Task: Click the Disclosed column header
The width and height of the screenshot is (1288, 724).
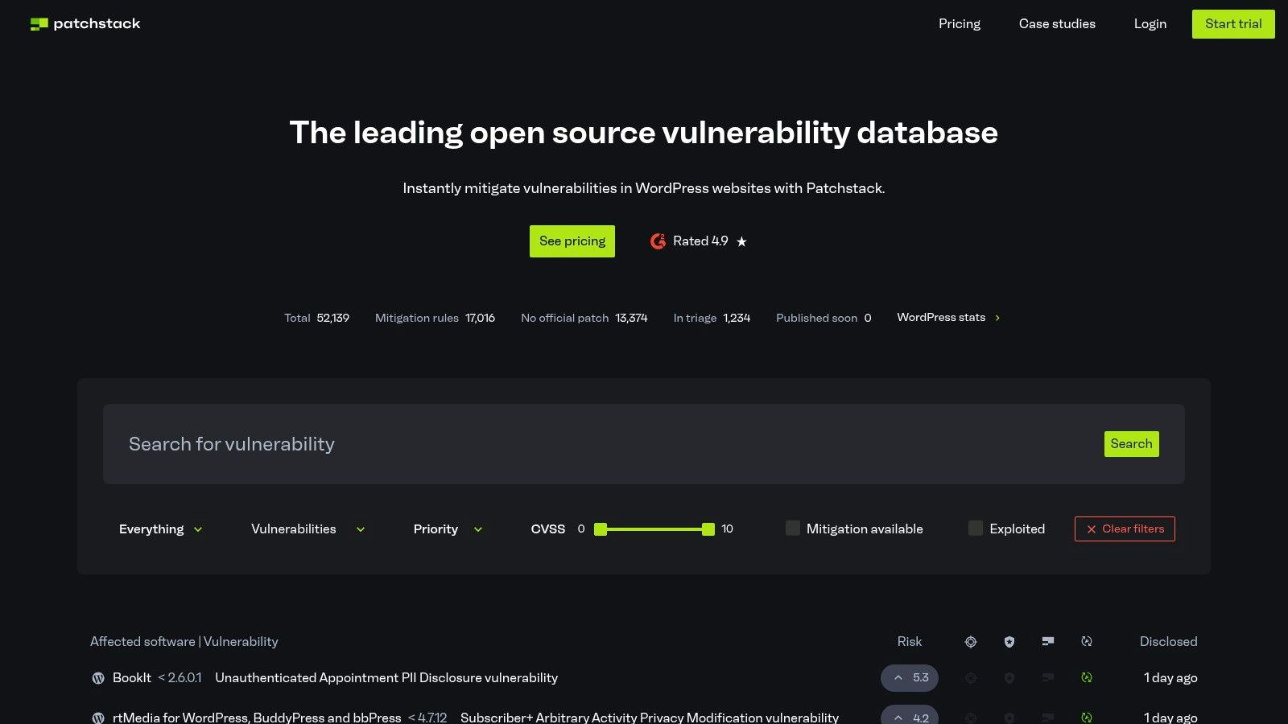Action: click(x=1168, y=642)
